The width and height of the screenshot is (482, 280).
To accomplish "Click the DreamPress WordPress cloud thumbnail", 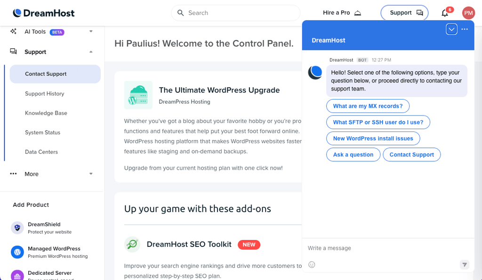I will [x=138, y=95].
